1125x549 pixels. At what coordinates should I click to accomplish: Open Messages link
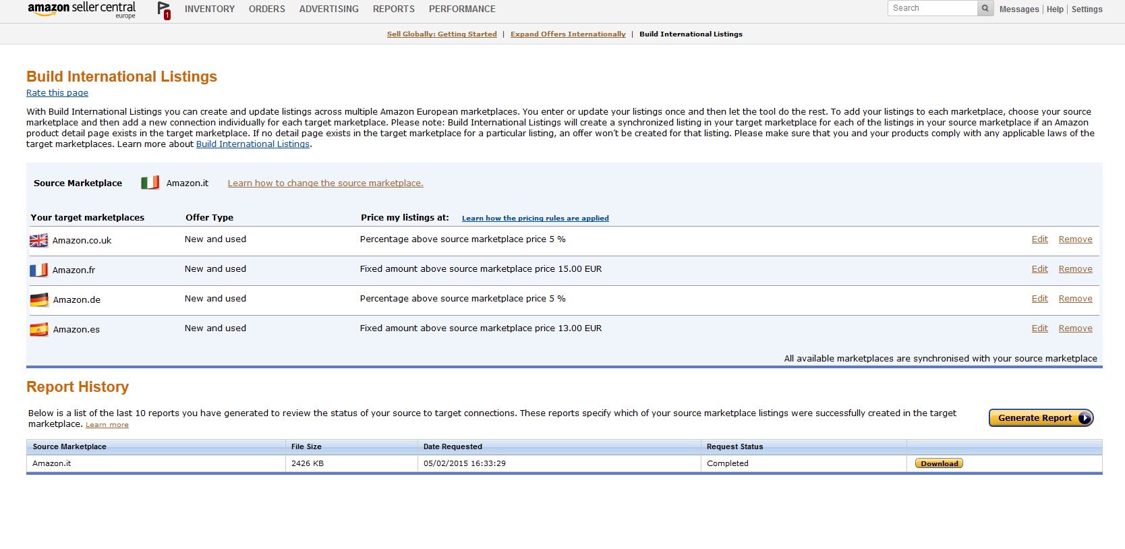pyautogui.click(x=1019, y=9)
